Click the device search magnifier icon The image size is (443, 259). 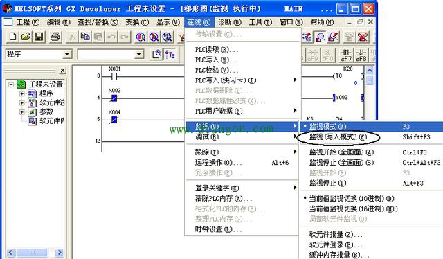pos(141,37)
